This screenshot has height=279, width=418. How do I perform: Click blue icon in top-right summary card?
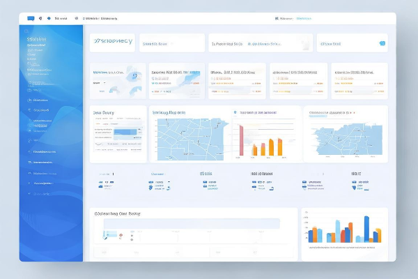point(382,43)
